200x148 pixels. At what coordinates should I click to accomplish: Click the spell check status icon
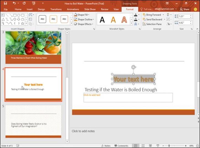[x=18, y=146]
